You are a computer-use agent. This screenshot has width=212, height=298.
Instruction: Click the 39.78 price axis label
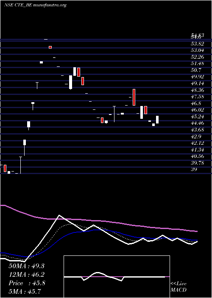[x=198, y=163]
